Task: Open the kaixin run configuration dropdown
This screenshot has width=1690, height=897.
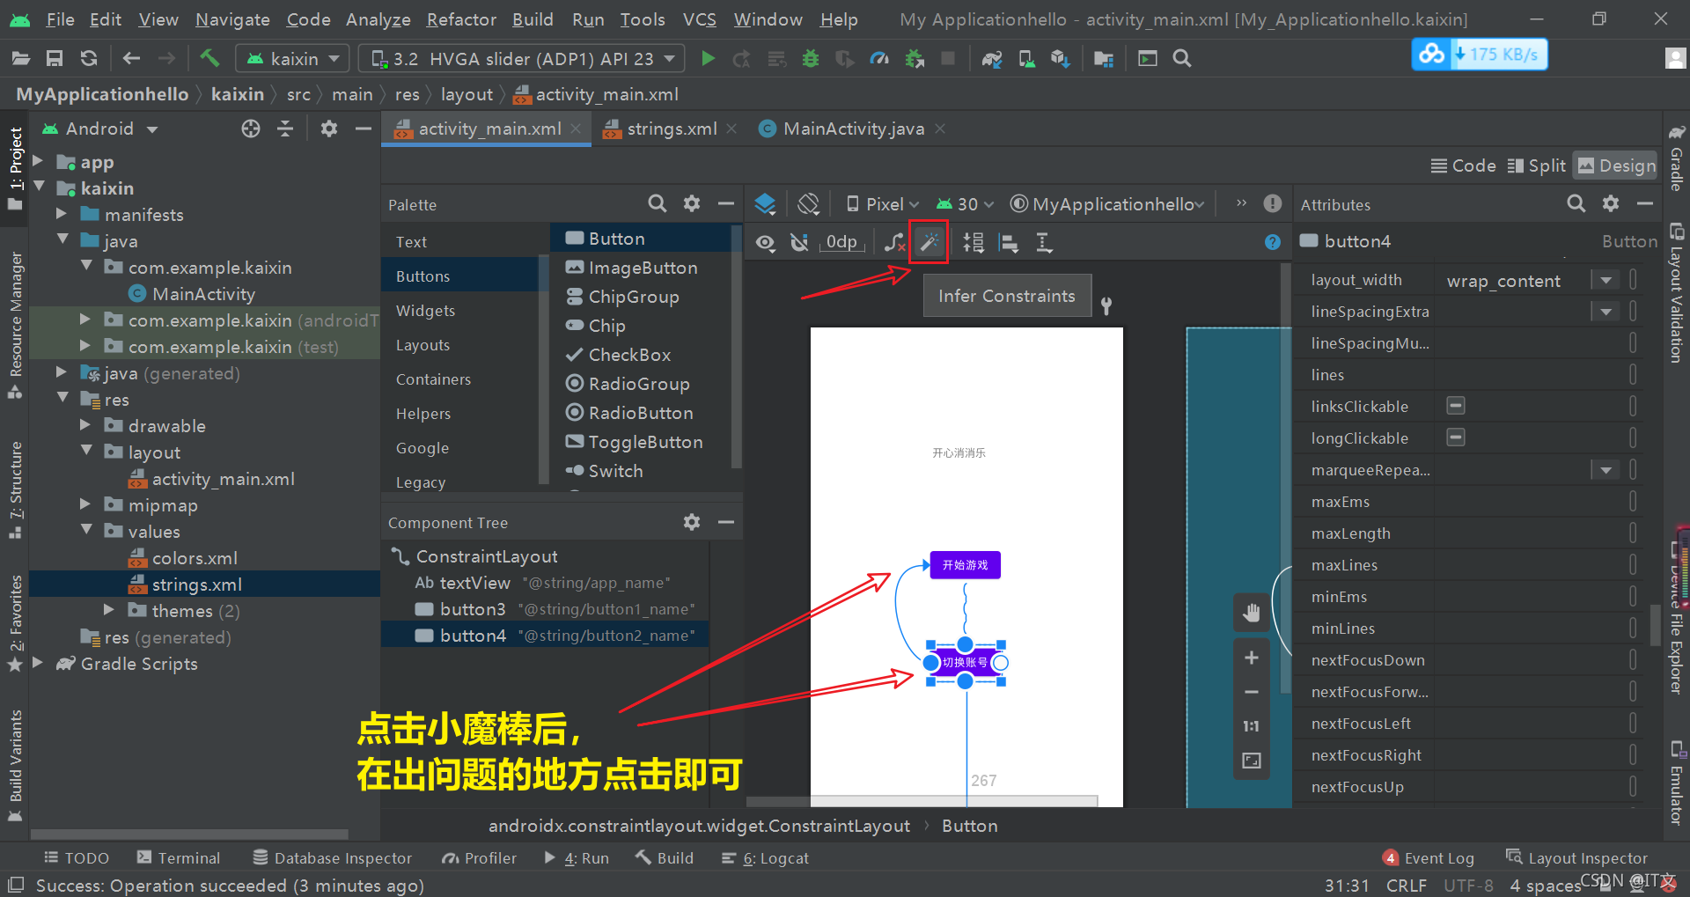Action: [x=294, y=58]
